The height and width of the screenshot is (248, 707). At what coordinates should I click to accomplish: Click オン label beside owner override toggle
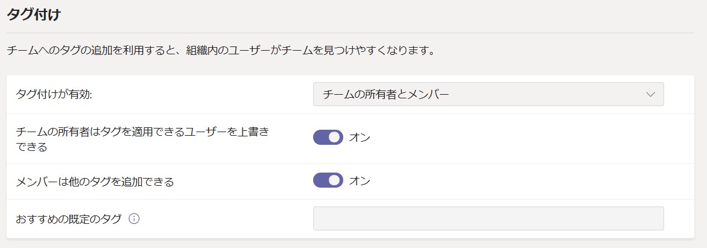click(360, 138)
